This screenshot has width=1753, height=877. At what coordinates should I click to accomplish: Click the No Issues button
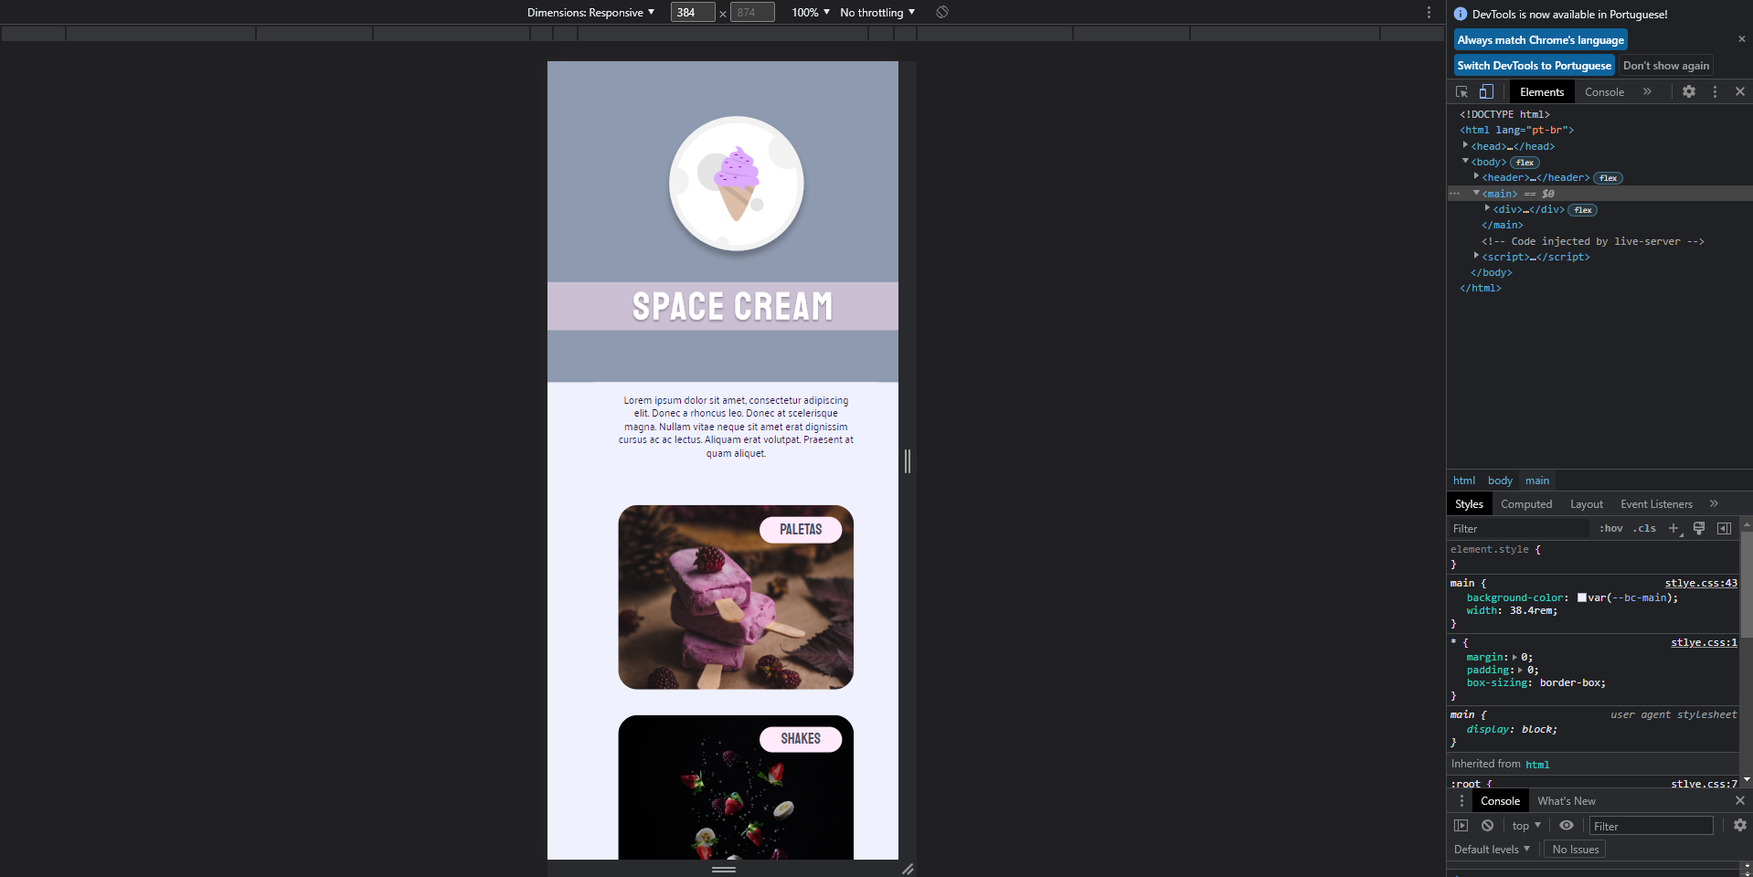pyautogui.click(x=1575, y=850)
